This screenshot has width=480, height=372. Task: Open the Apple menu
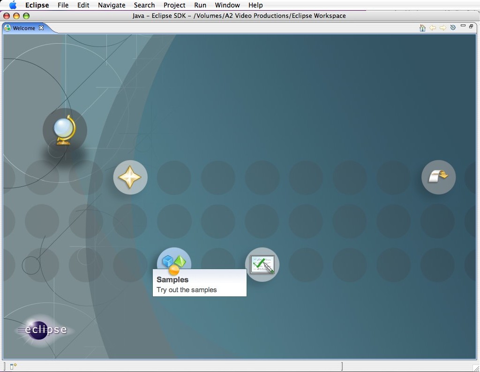(13, 5)
